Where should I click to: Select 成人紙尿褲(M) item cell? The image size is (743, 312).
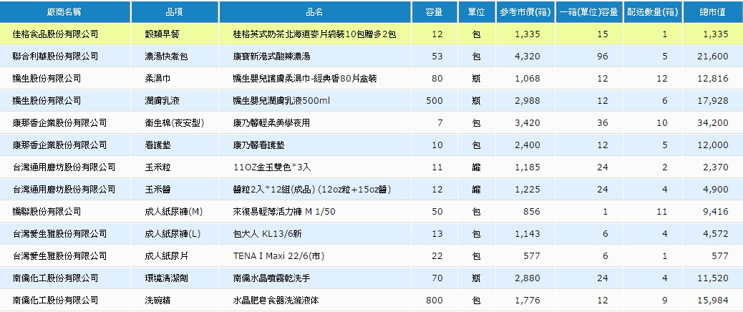point(173,212)
